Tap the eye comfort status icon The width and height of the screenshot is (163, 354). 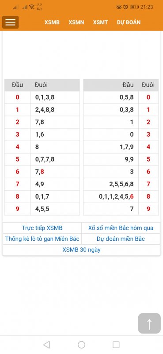[119, 7]
